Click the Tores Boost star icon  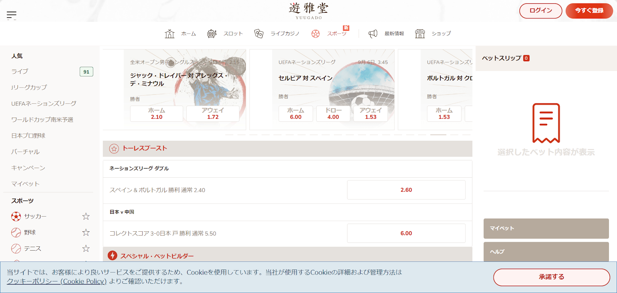[114, 148]
